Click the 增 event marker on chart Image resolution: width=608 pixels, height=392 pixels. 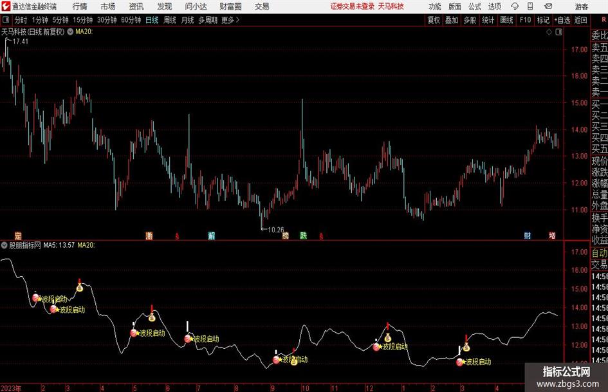click(552, 236)
